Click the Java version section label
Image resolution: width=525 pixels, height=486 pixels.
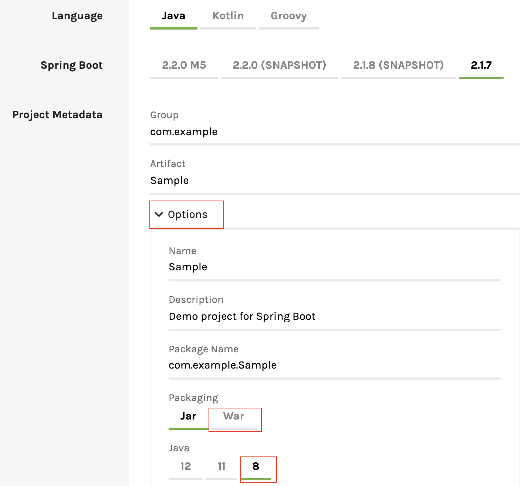(x=179, y=448)
